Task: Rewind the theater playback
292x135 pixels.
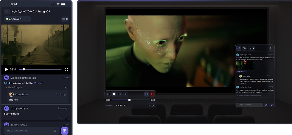Action: point(108,94)
